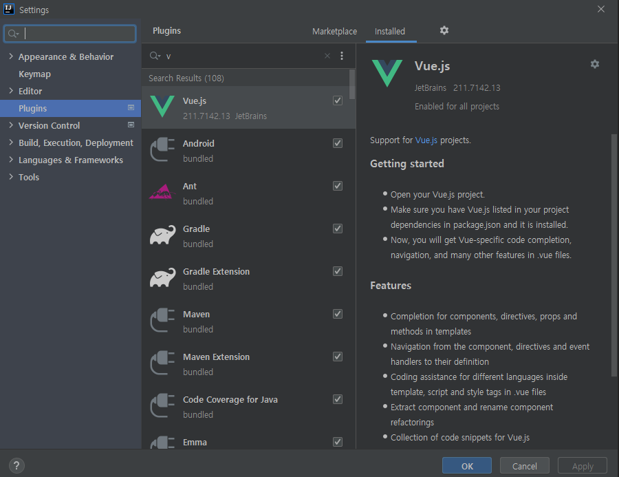619x477 pixels.
Task: Select the Code Coverage for Java name
Action: [230, 399]
